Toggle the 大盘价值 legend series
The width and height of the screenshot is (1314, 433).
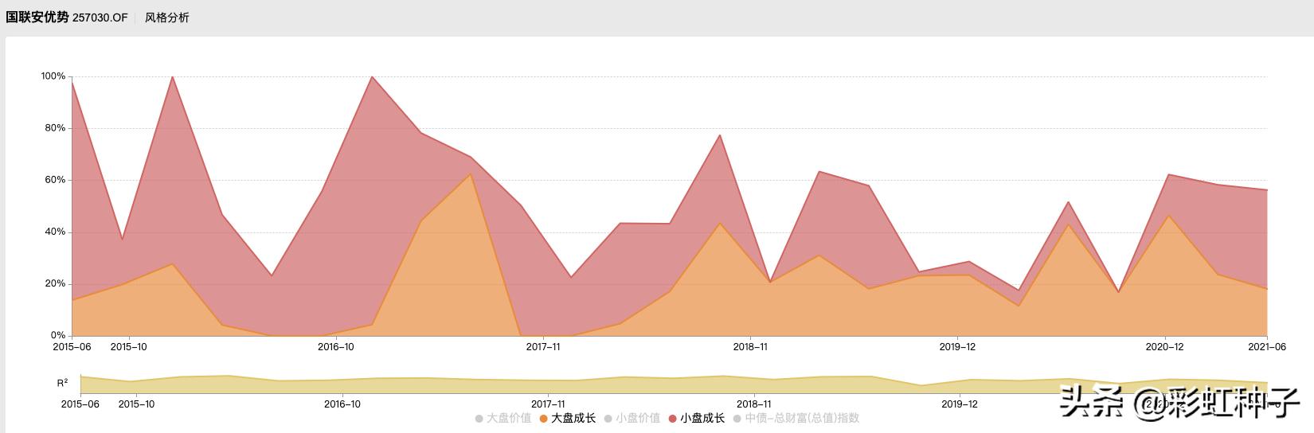(503, 418)
